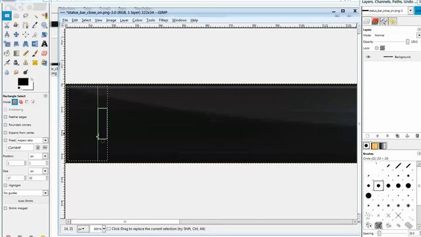
Task: Select the Zoom magnifier tool
Action: click(x=44, y=25)
